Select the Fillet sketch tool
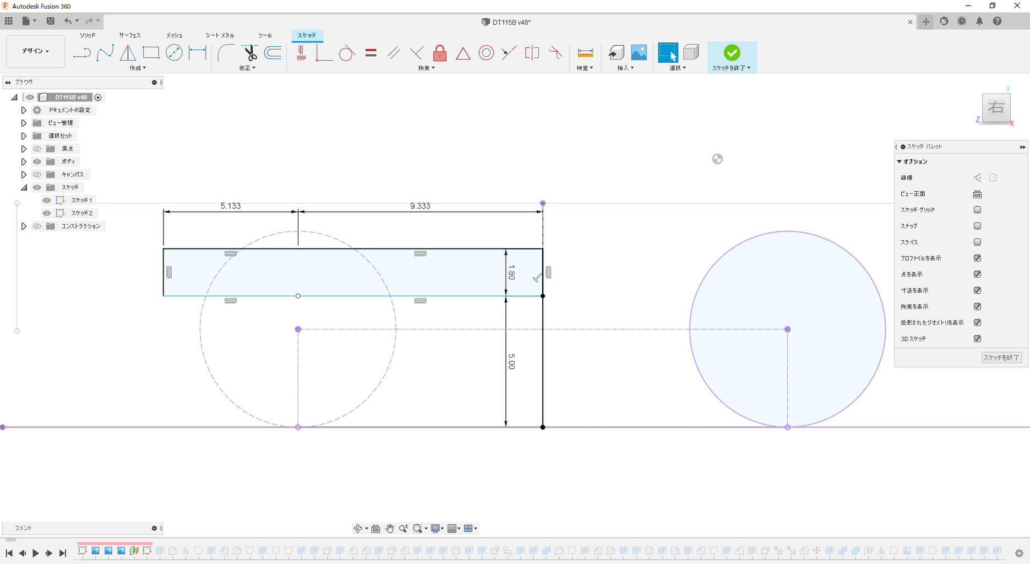1030x564 pixels. pyautogui.click(x=226, y=53)
